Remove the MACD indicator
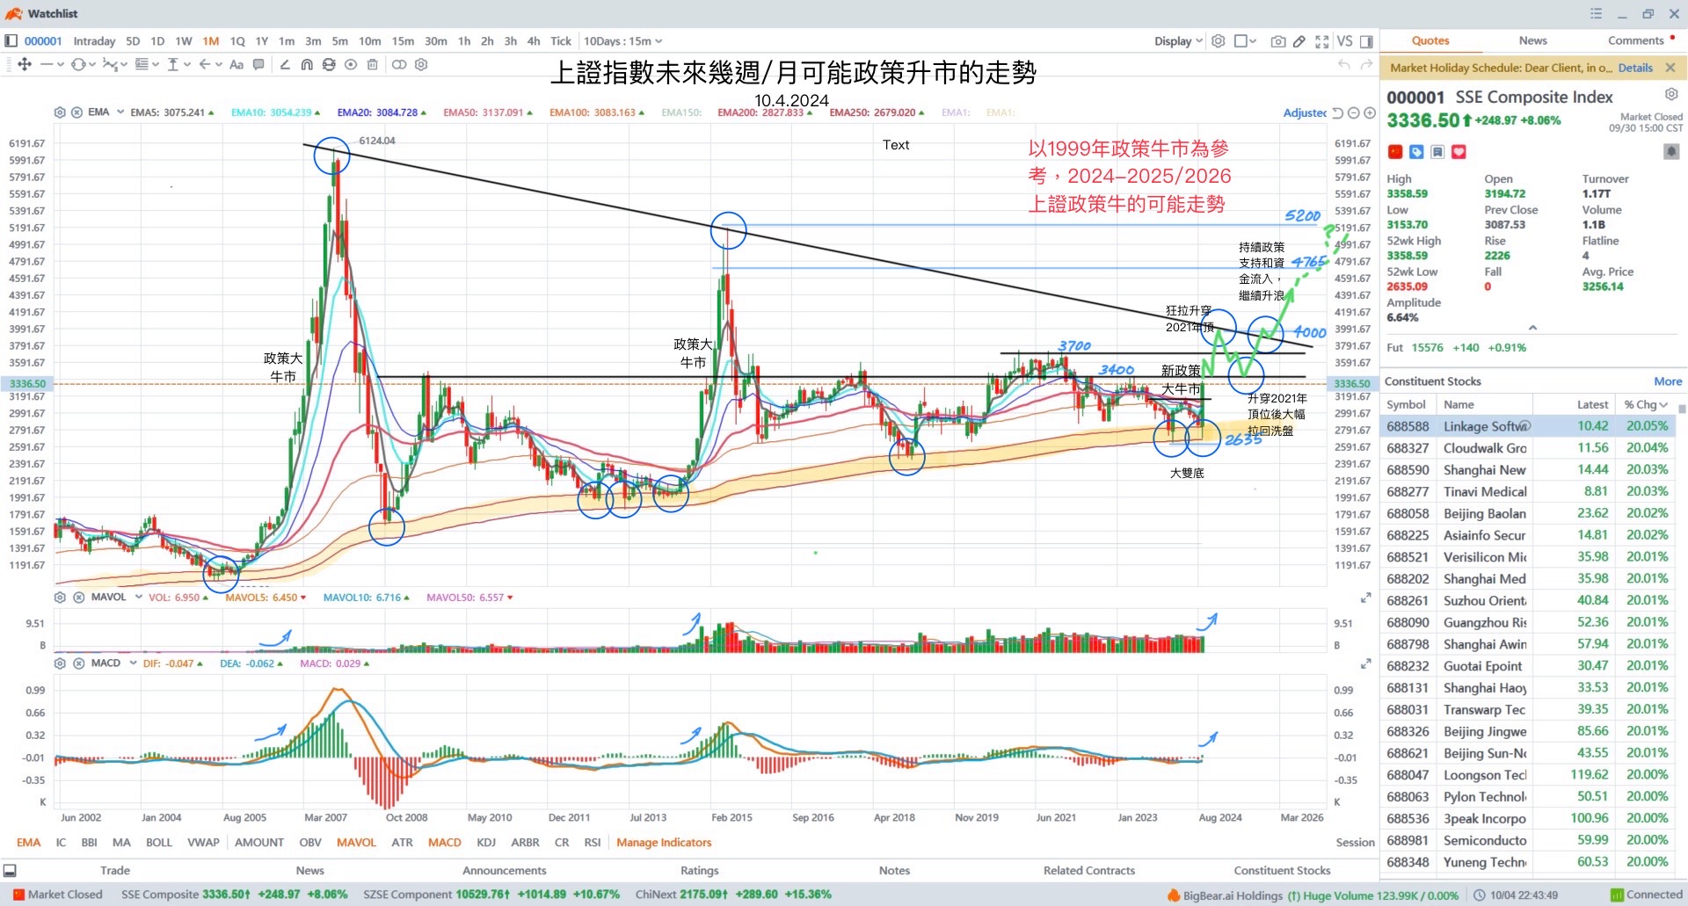 tap(78, 663)
